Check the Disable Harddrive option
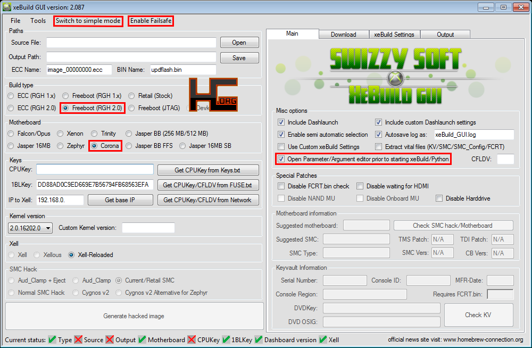The width and height of the screenshot is (532, 348). pyautogui.click(x=439, y=198)
